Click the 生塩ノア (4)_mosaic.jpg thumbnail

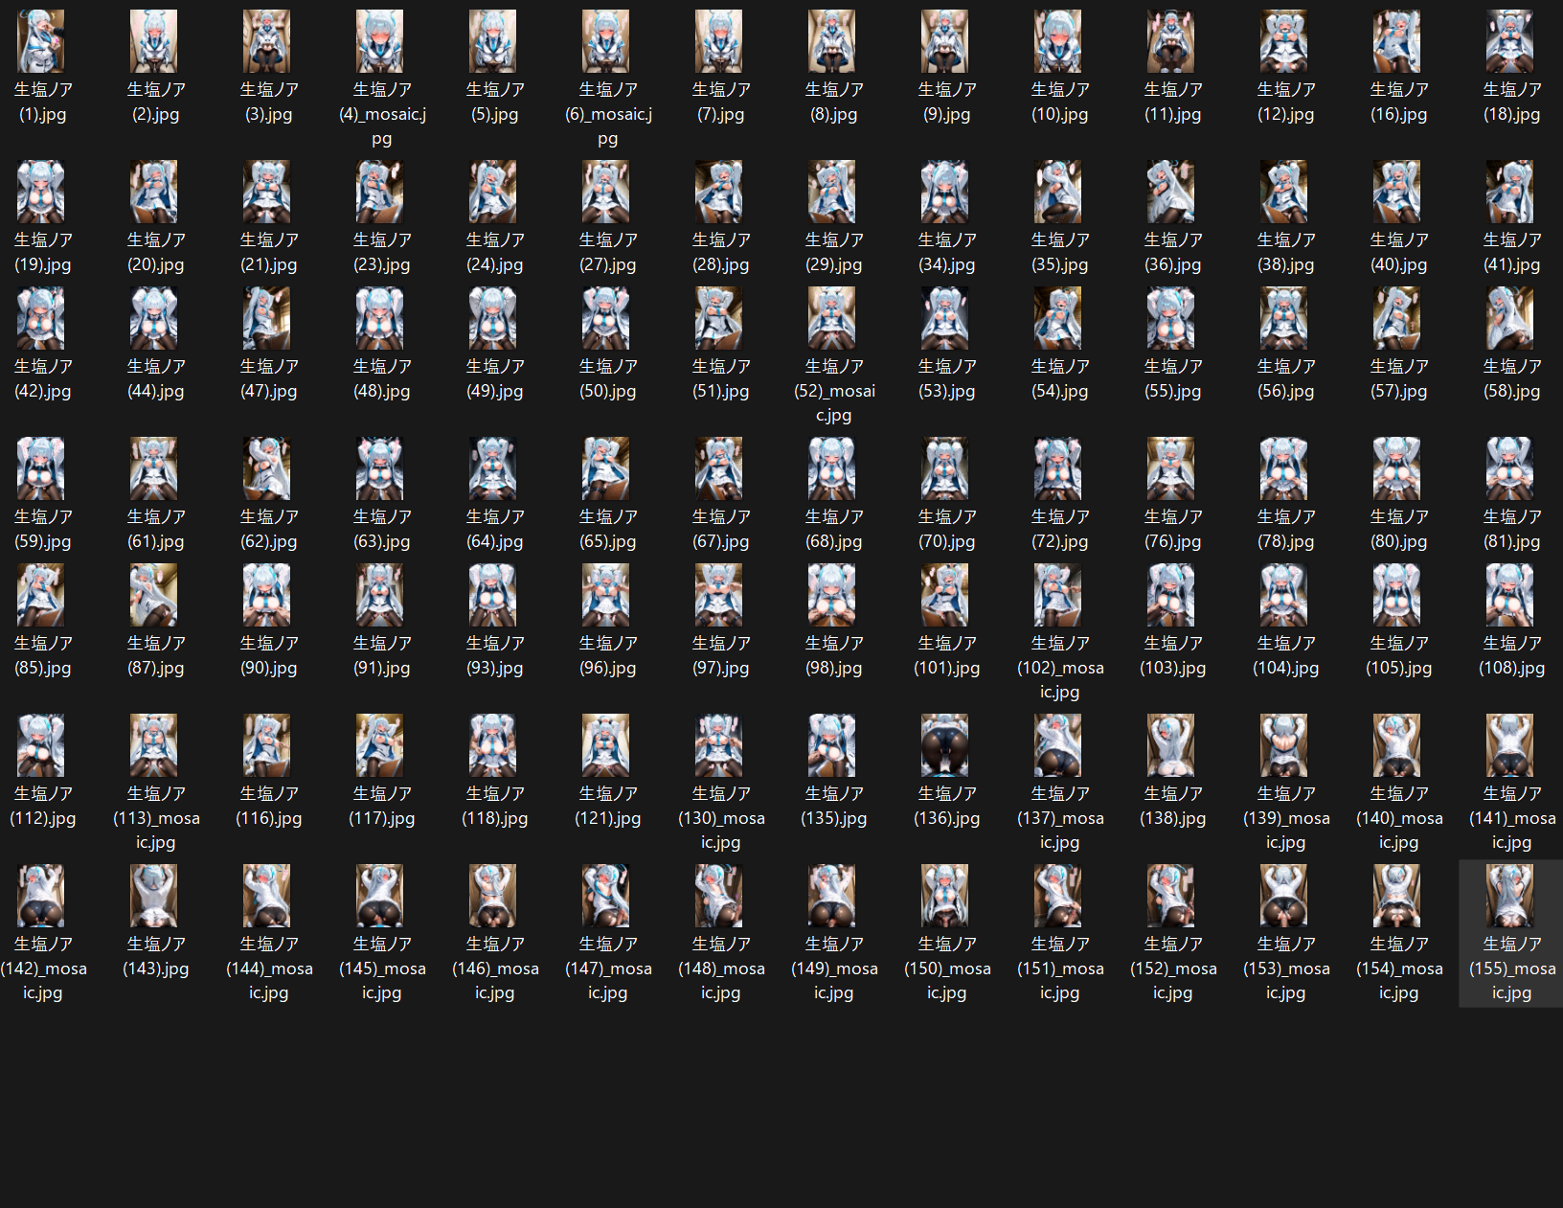click(x=381, y=41)
